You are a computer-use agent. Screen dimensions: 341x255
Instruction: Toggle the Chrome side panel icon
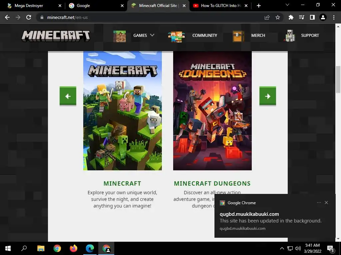(312, 17)
